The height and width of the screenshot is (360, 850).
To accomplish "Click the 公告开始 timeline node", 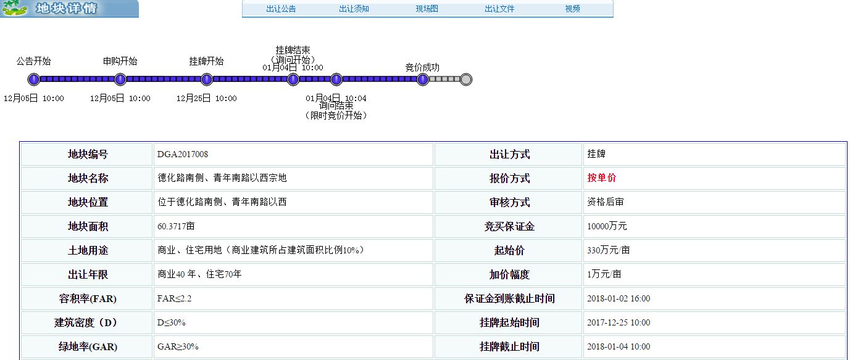I will (x=34, y=80).
